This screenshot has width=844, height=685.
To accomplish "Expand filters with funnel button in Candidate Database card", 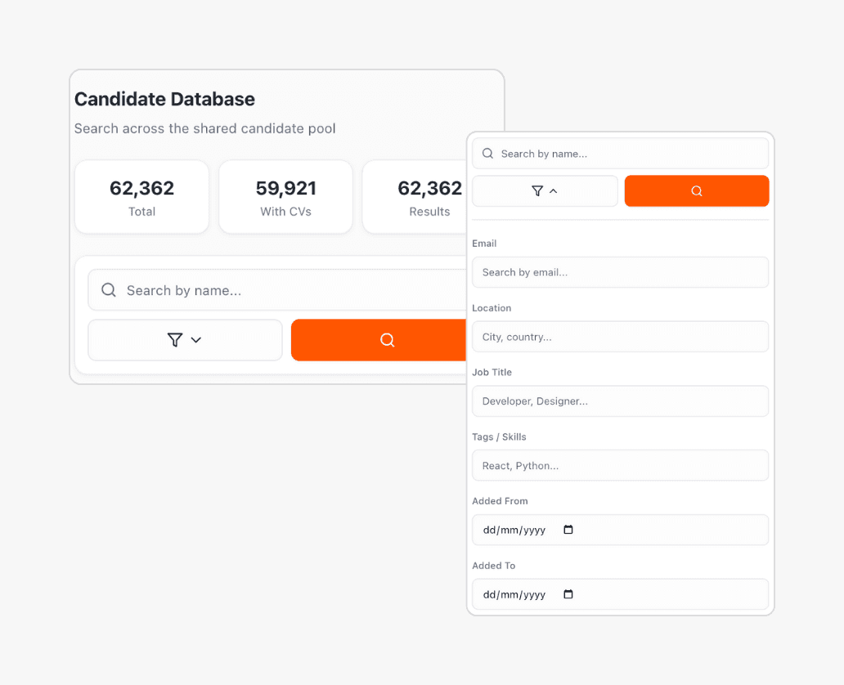I will [185, 340].
